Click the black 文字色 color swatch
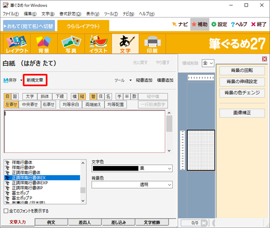 pos(116,168)
